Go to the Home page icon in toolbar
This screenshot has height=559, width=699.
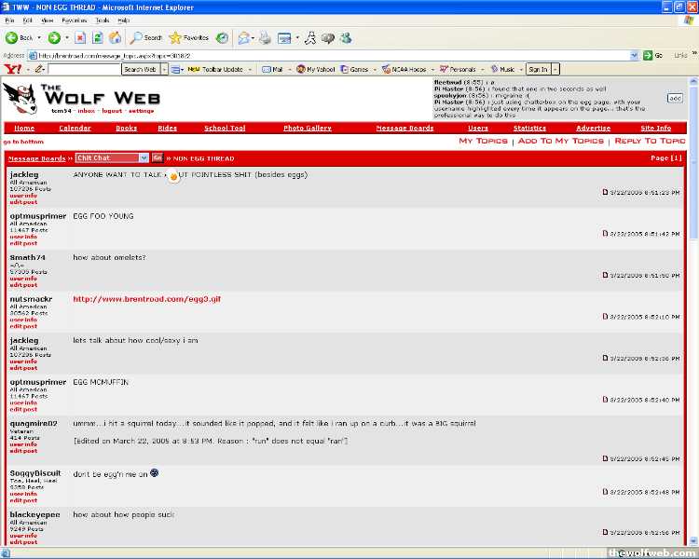[115, 38]
